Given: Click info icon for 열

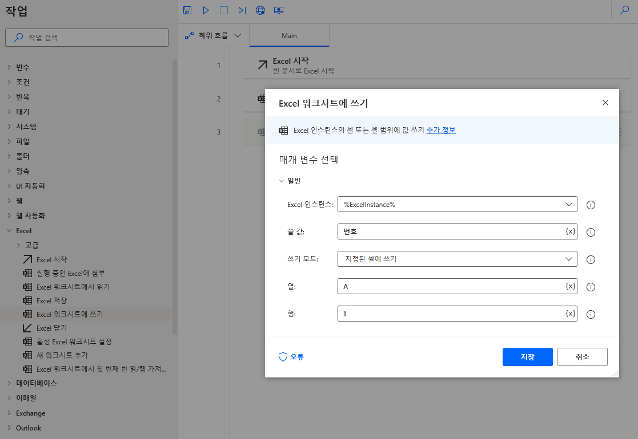Looking at the screenshot, I should pos(591,287).
